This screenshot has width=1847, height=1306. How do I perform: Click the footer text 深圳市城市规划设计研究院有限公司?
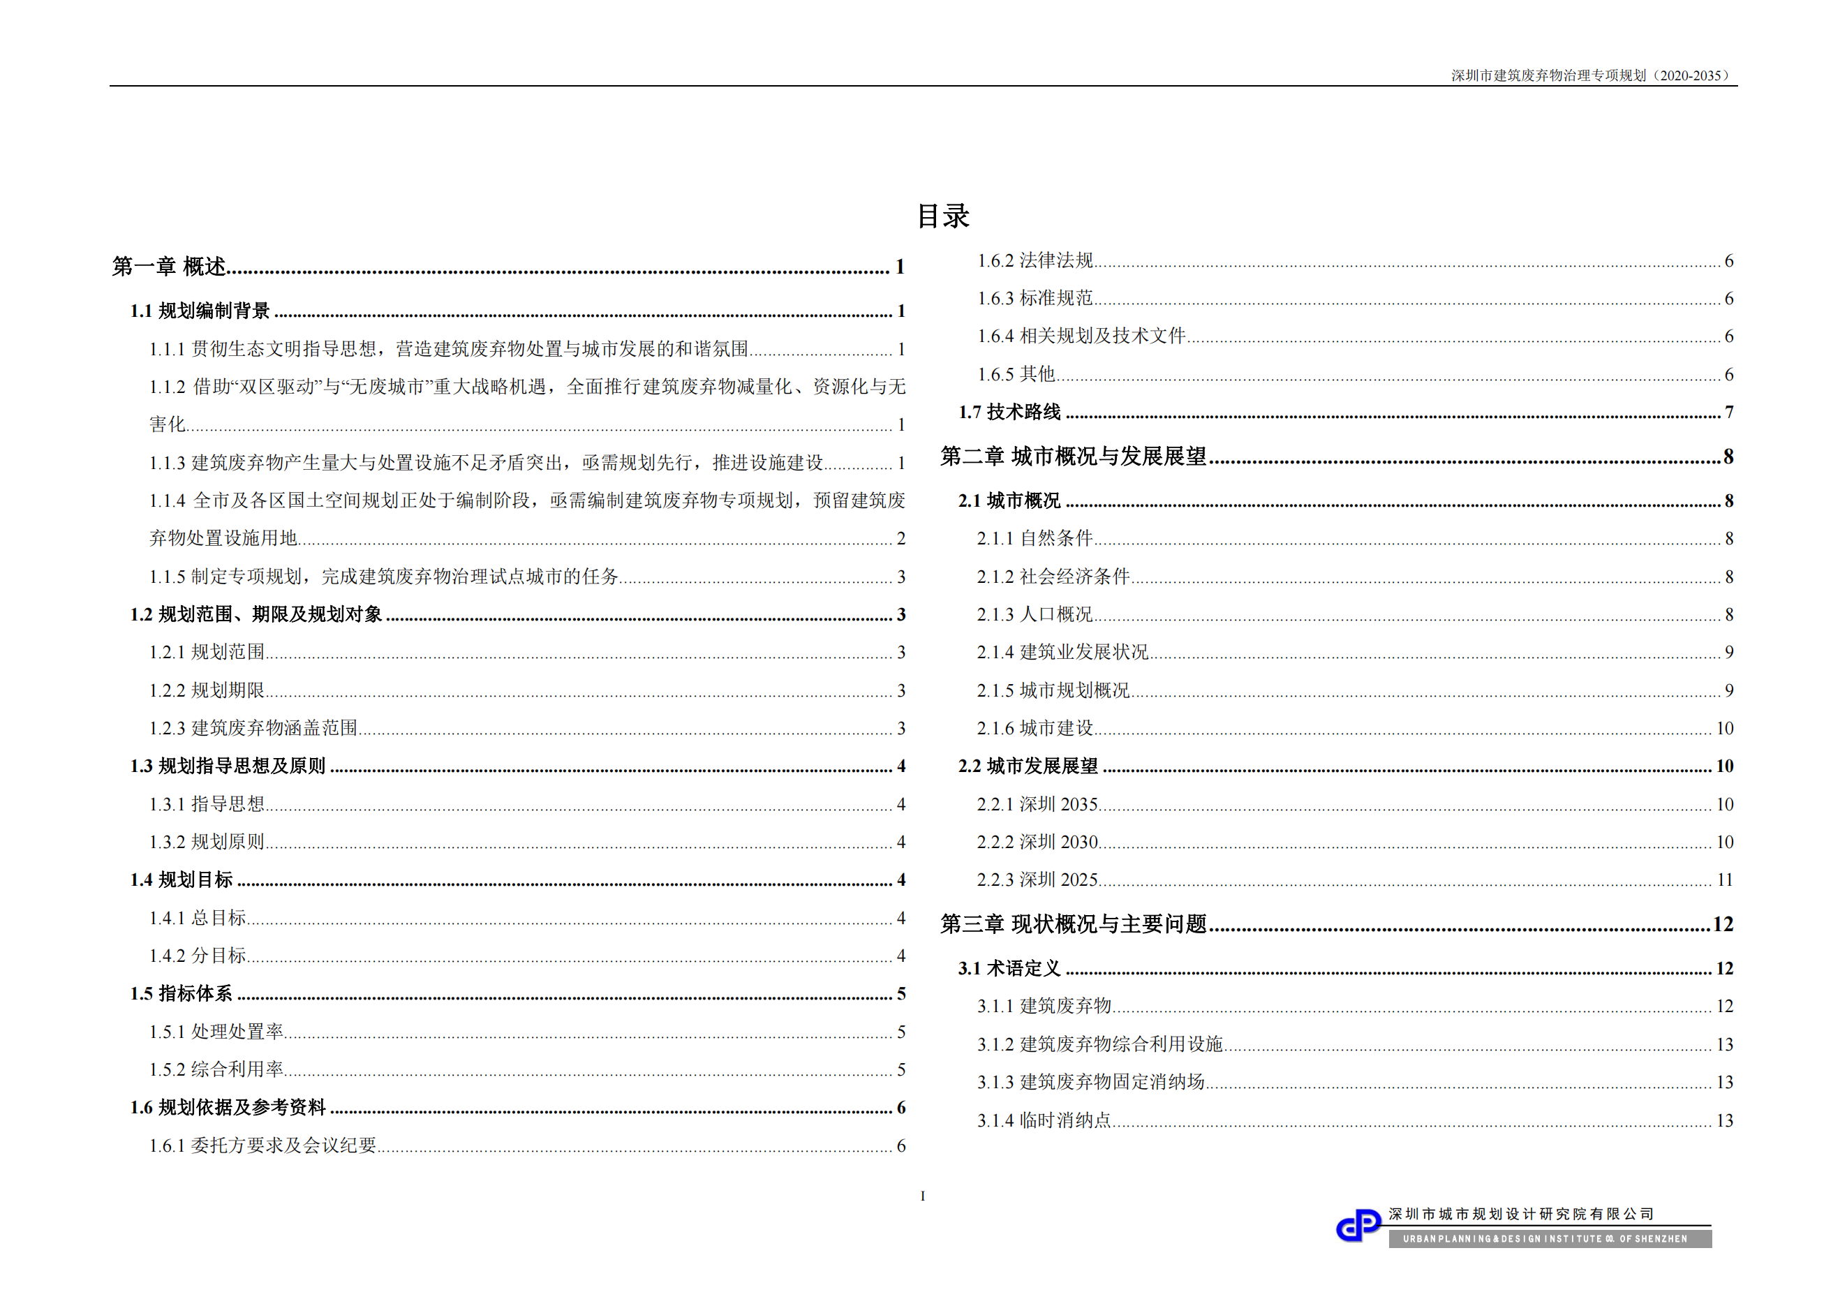pos(1521,1215)
